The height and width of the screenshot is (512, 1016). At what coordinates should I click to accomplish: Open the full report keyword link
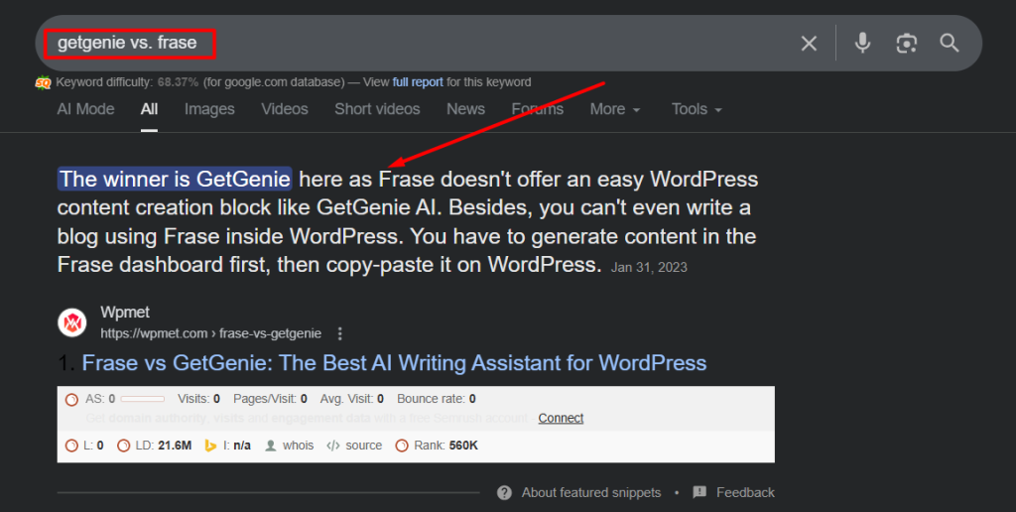[418, 82]
